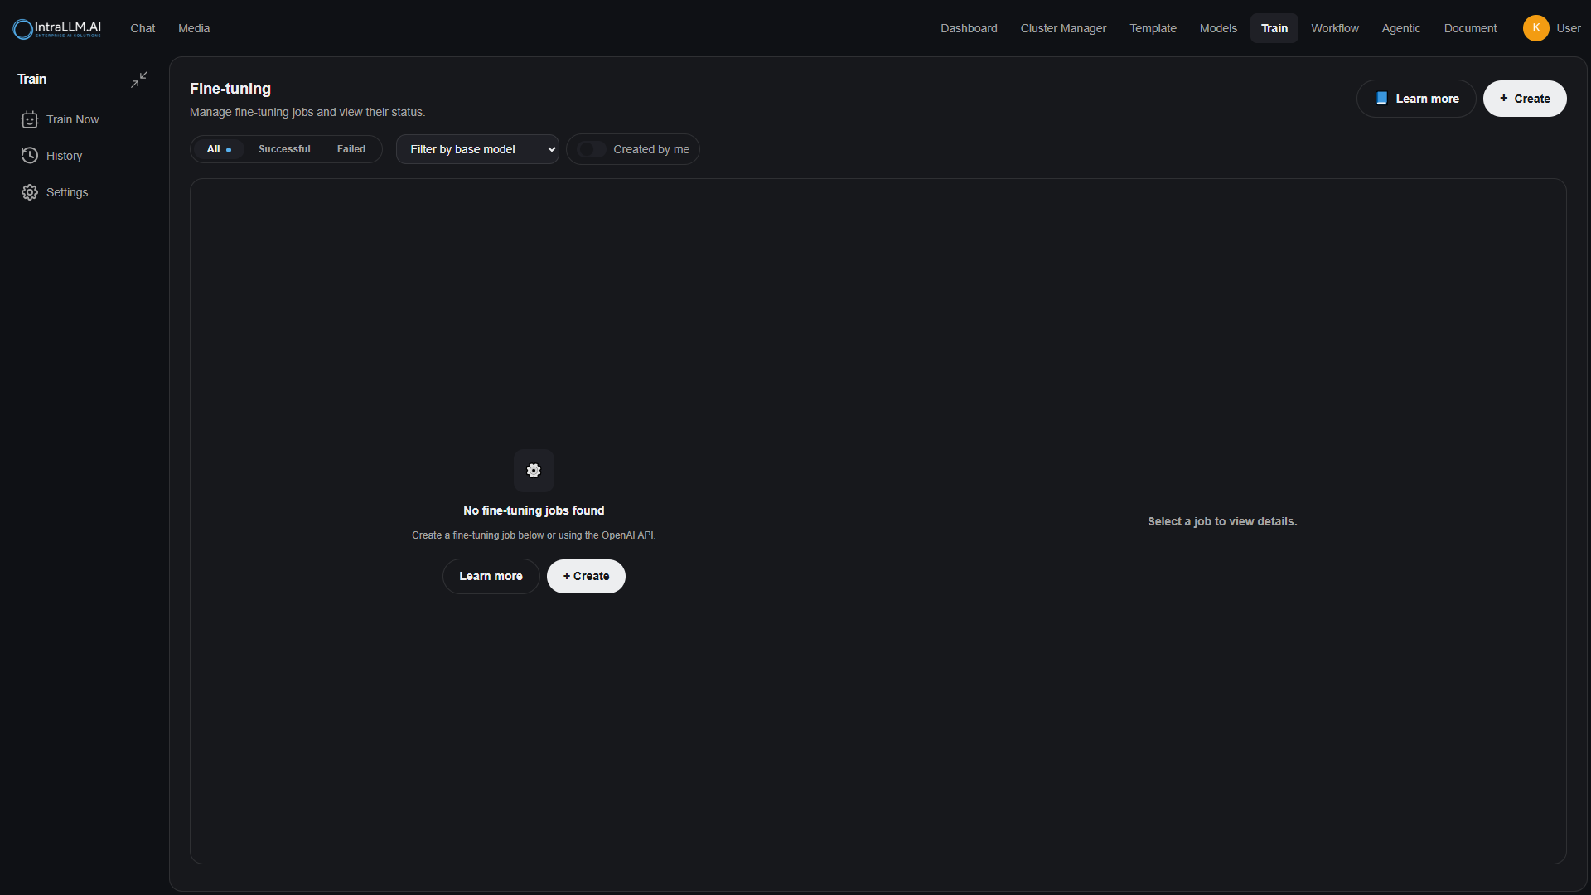Collapse the Train sidebar panel
Viewport: 1591px width, 895px height.
(x=139, y=80)
